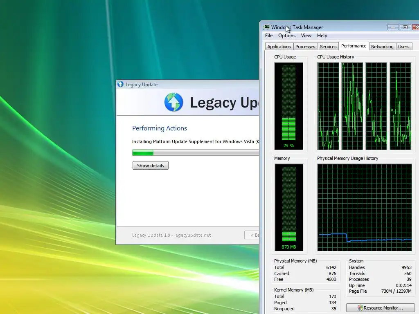Switch to the Applications tab
This screenshot has width=419, height=314.
(x=279, y=47)
